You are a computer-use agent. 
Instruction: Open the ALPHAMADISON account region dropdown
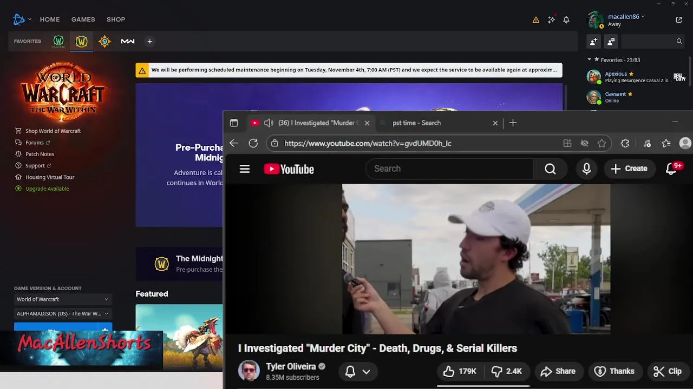pyautogui.click(x=62, y=313)
